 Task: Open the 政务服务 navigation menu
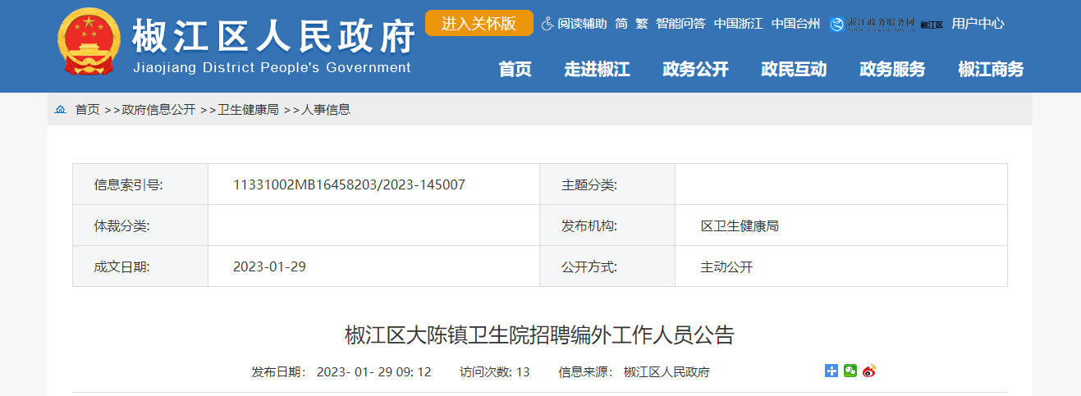(892, 70)
